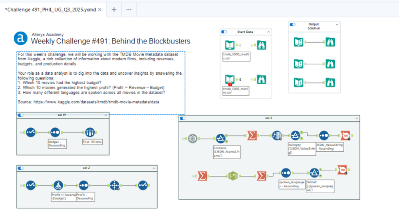Click the Profit = [revenue]-[budget] annotation
399x220 pixels.
(x=64, y=196)
